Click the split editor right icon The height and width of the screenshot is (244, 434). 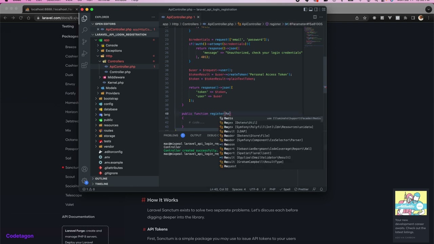315,17
